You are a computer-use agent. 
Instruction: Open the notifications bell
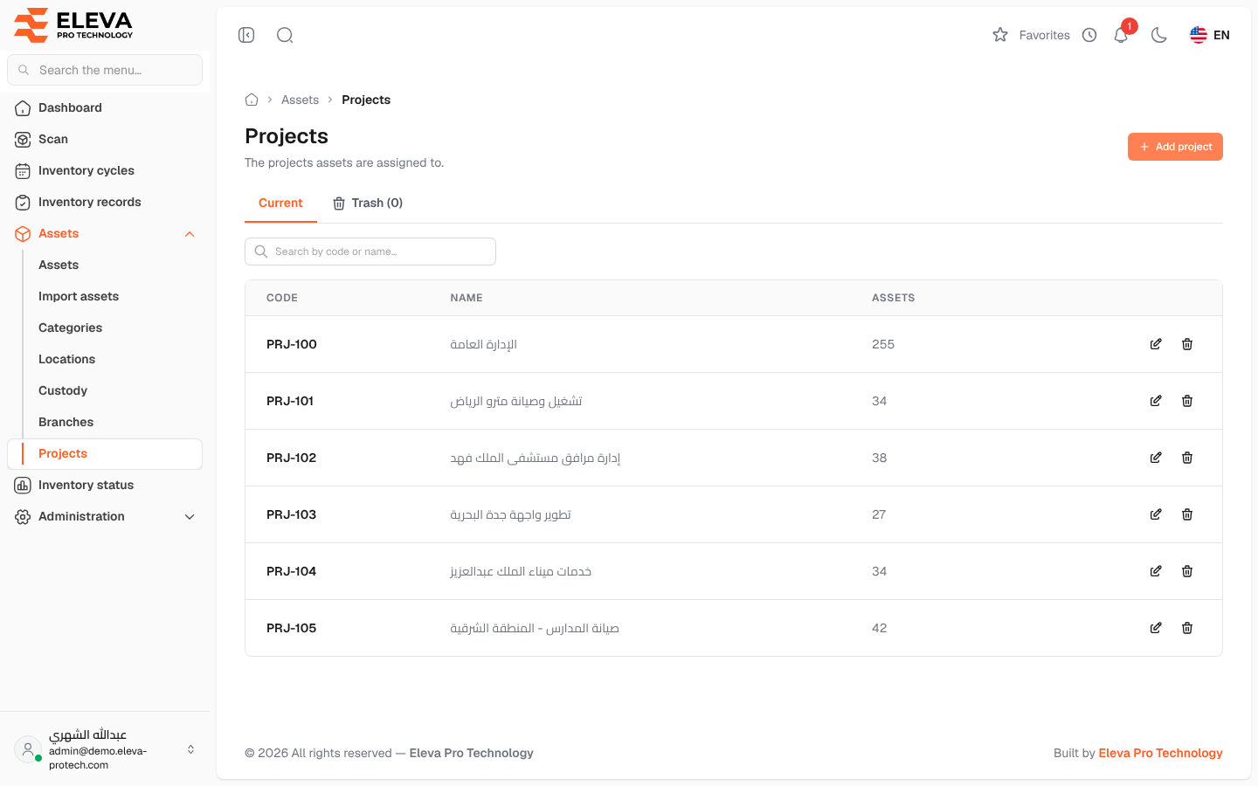click(x=1121, y=35)
